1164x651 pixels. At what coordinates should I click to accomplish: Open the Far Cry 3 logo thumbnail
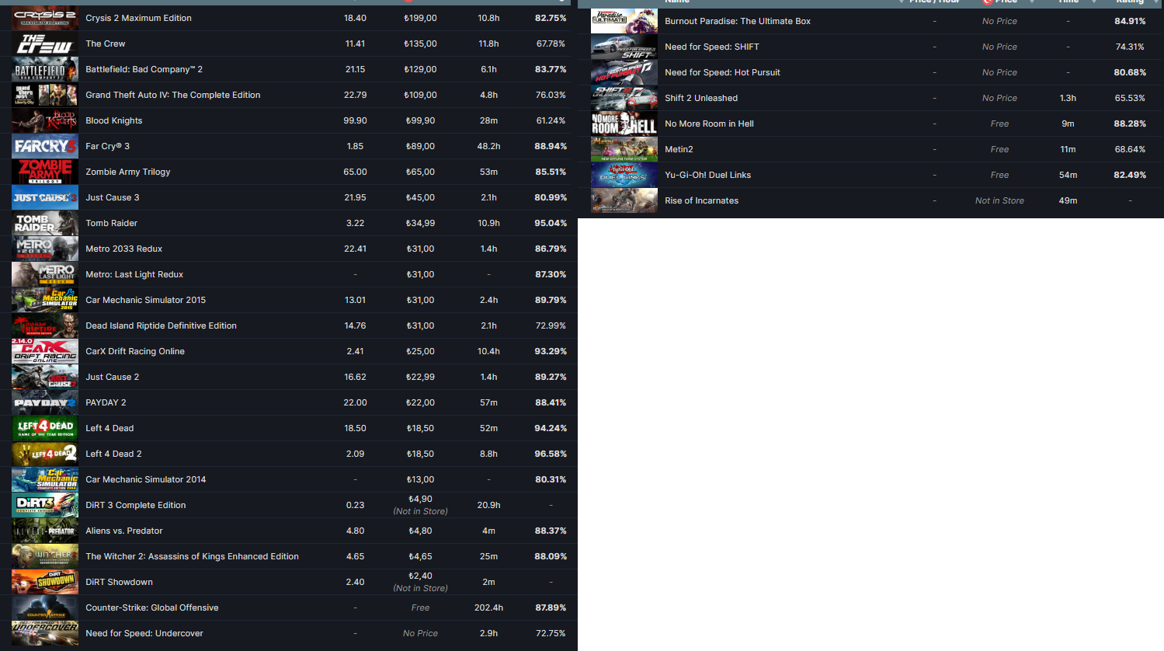click(45, 146)
